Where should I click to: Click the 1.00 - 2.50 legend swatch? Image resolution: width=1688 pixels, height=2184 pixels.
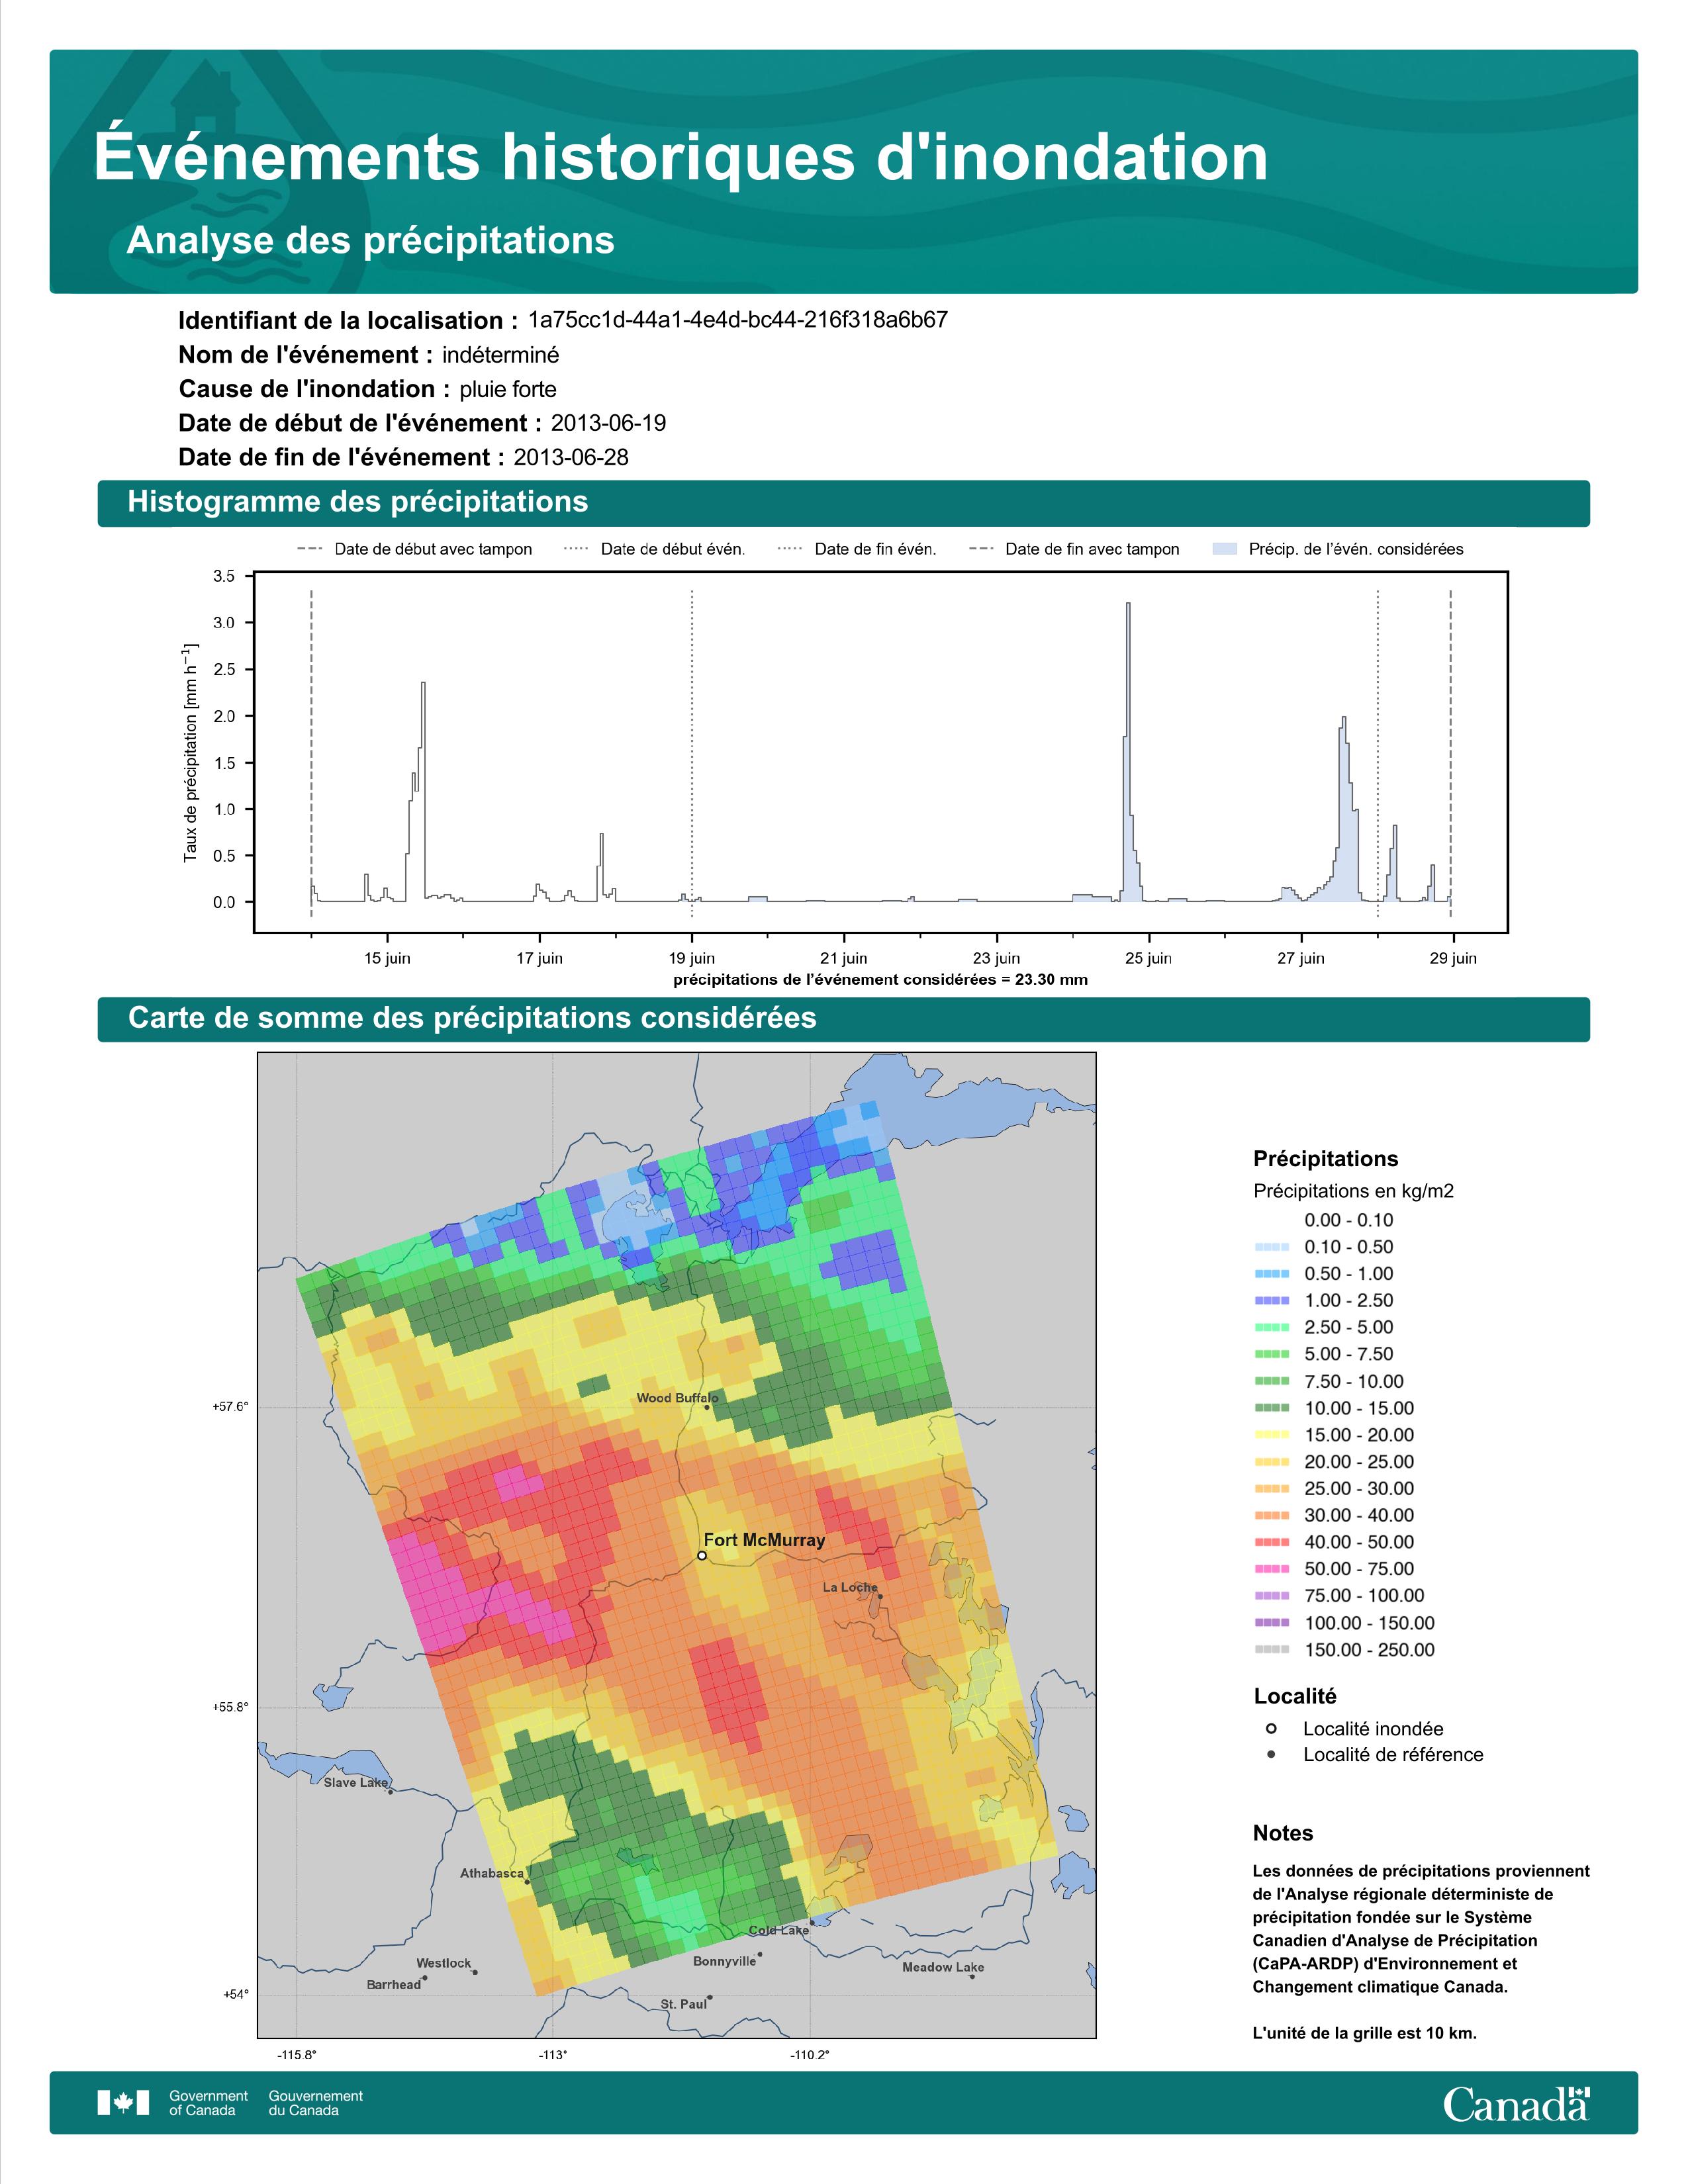point(1272,1301)
